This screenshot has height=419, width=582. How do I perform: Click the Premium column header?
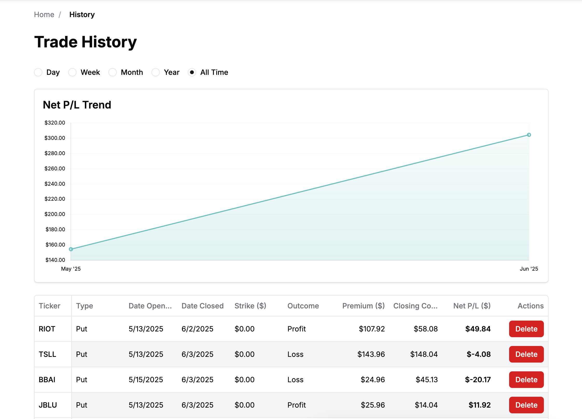pos(363,306)
